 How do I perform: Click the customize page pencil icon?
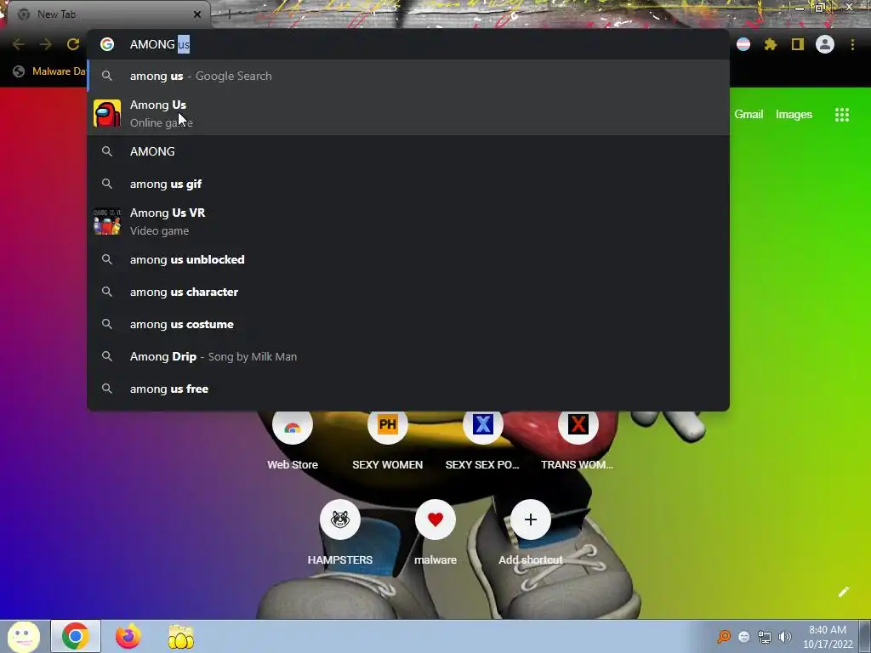pos(843,592)
